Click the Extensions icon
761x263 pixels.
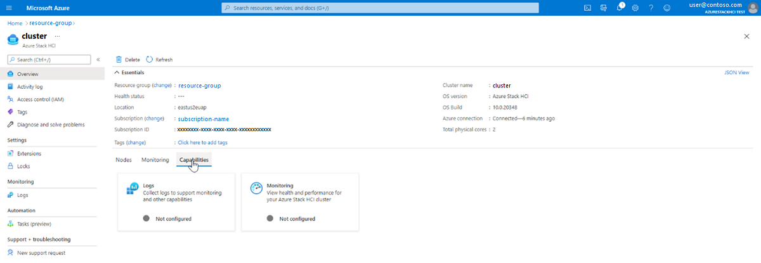pos(10,153)
